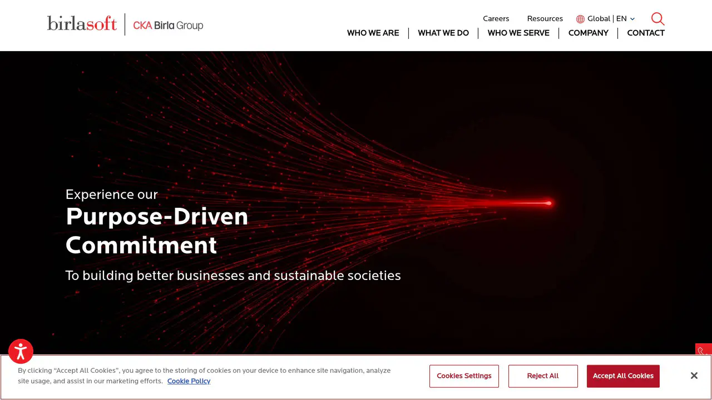The height and width of the screenshot is (400, 712).
Task: Read the Cookie Policy link
Action: click(x=189, y=381)
